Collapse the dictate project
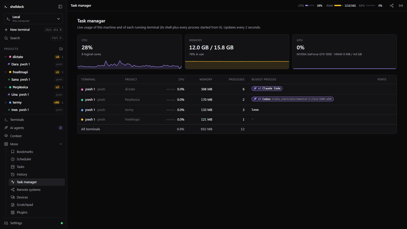The image size is (407, 229). point(6,57)
